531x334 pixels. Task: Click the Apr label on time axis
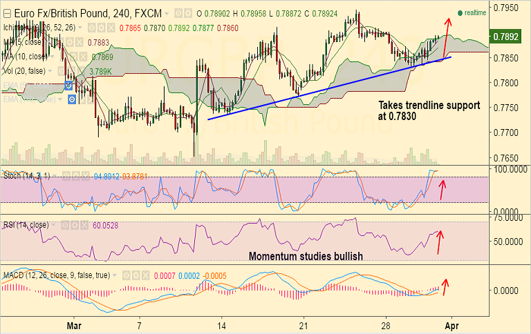pos(451,326)
